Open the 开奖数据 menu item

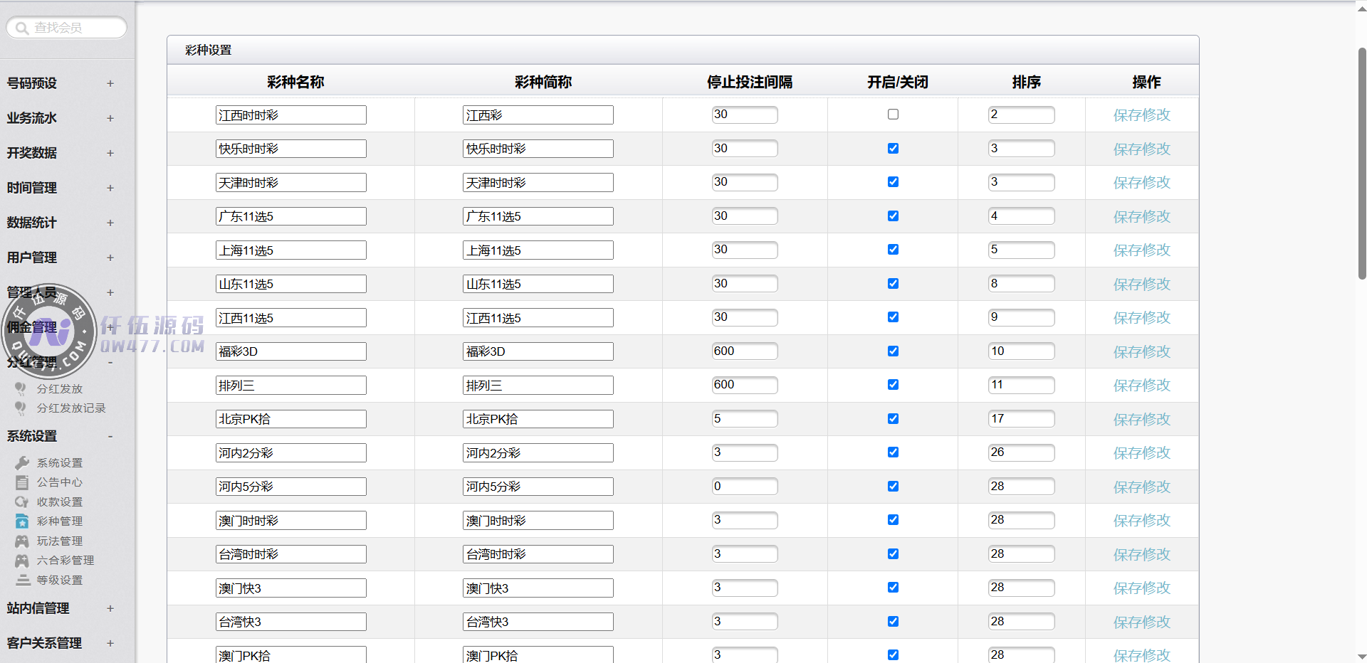tap(32, 153)
